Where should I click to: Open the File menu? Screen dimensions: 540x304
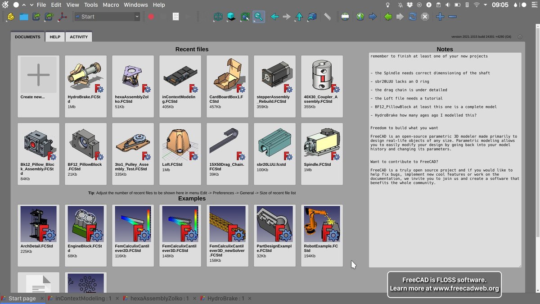coord(41,5)
